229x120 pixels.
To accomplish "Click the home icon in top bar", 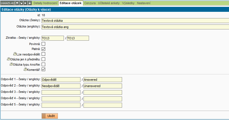I will tap(17, 3).
